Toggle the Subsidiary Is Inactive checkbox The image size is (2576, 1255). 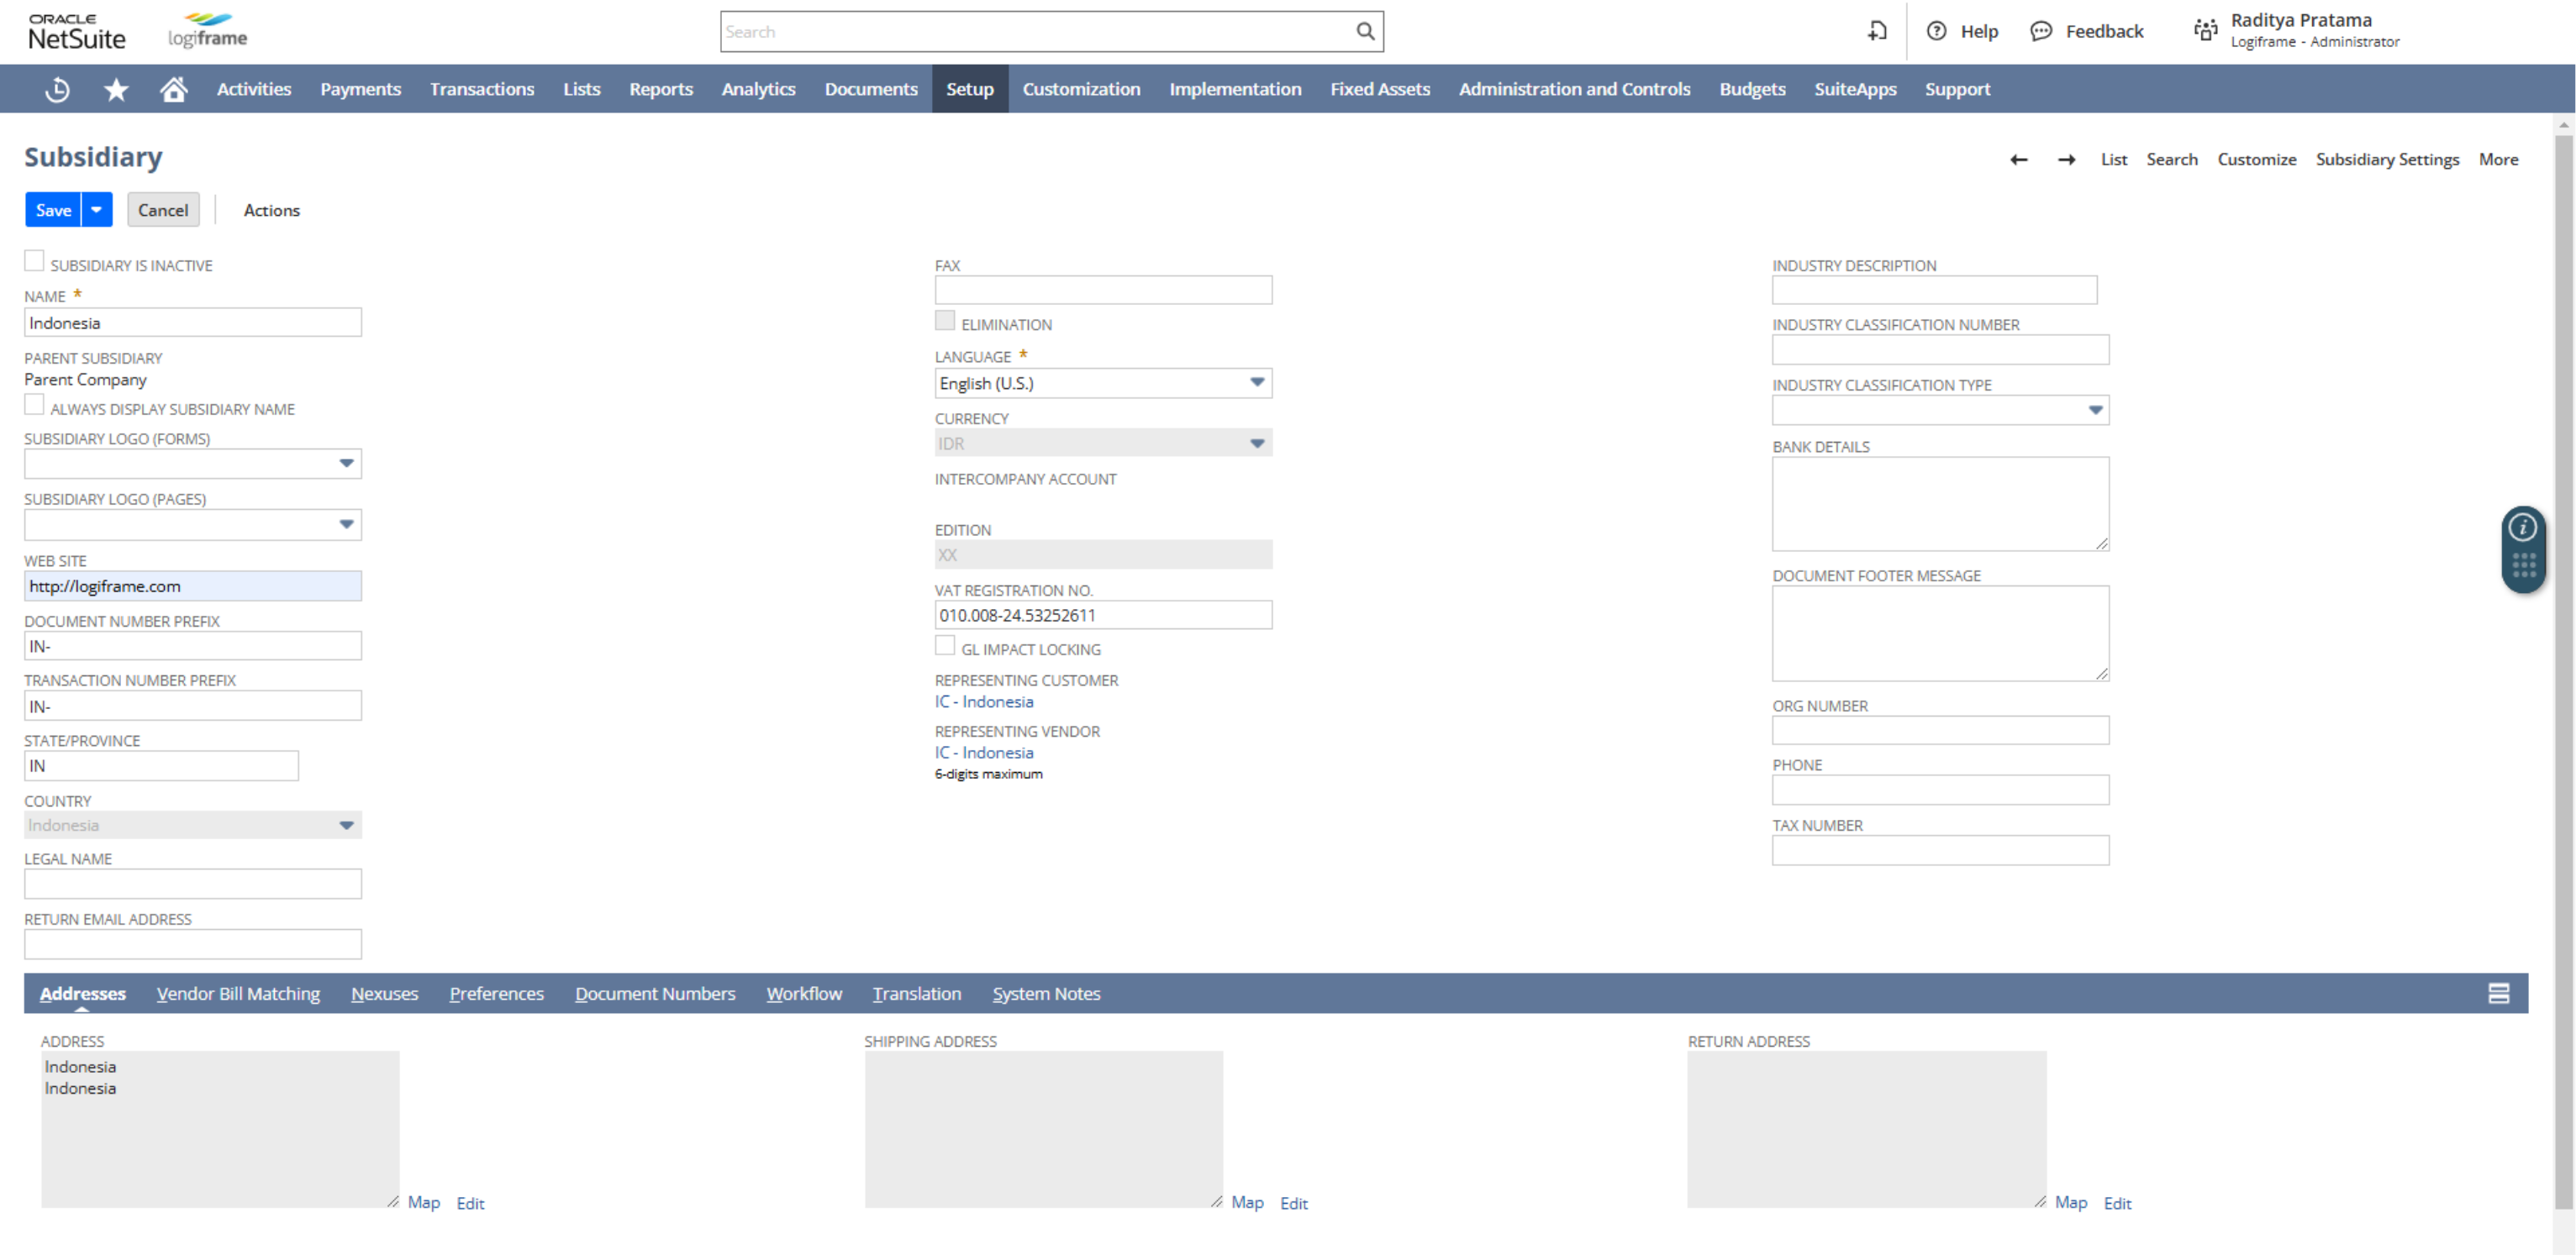tap(34, 261)
